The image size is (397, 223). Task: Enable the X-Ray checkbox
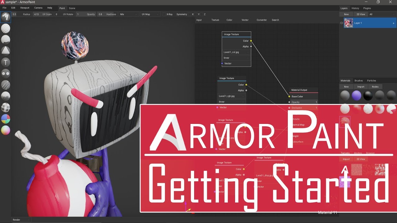pyautogui.click(x=164, y=14)
